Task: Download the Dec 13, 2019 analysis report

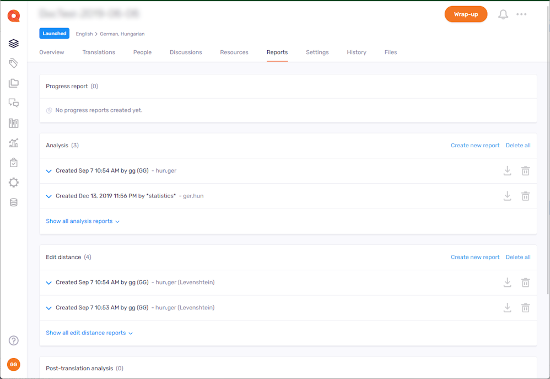Action: 508,196
